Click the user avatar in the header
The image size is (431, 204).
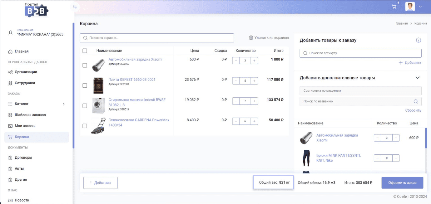pyautogui.click(x=410, y=7)
